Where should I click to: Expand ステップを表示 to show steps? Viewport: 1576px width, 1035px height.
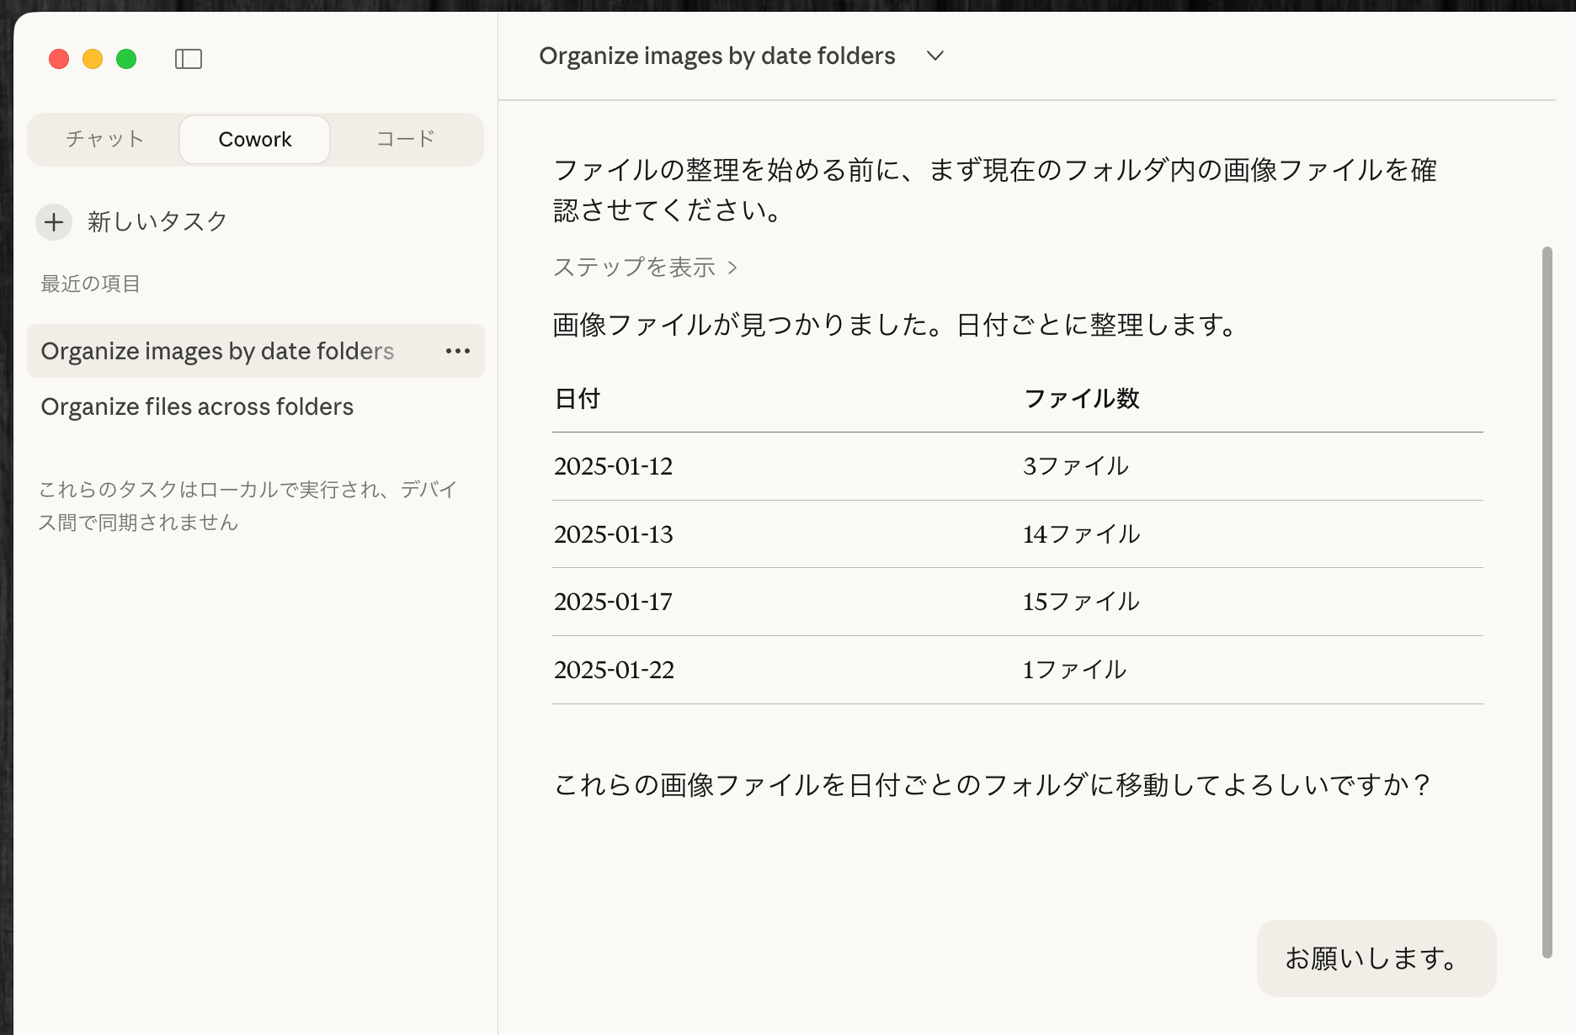(x=645, y=268)
